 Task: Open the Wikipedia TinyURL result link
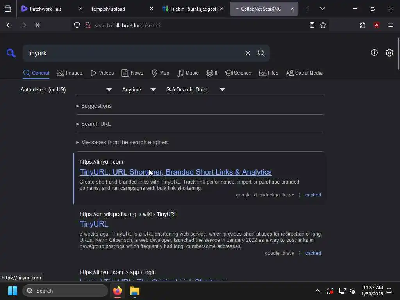pos(94,224)
